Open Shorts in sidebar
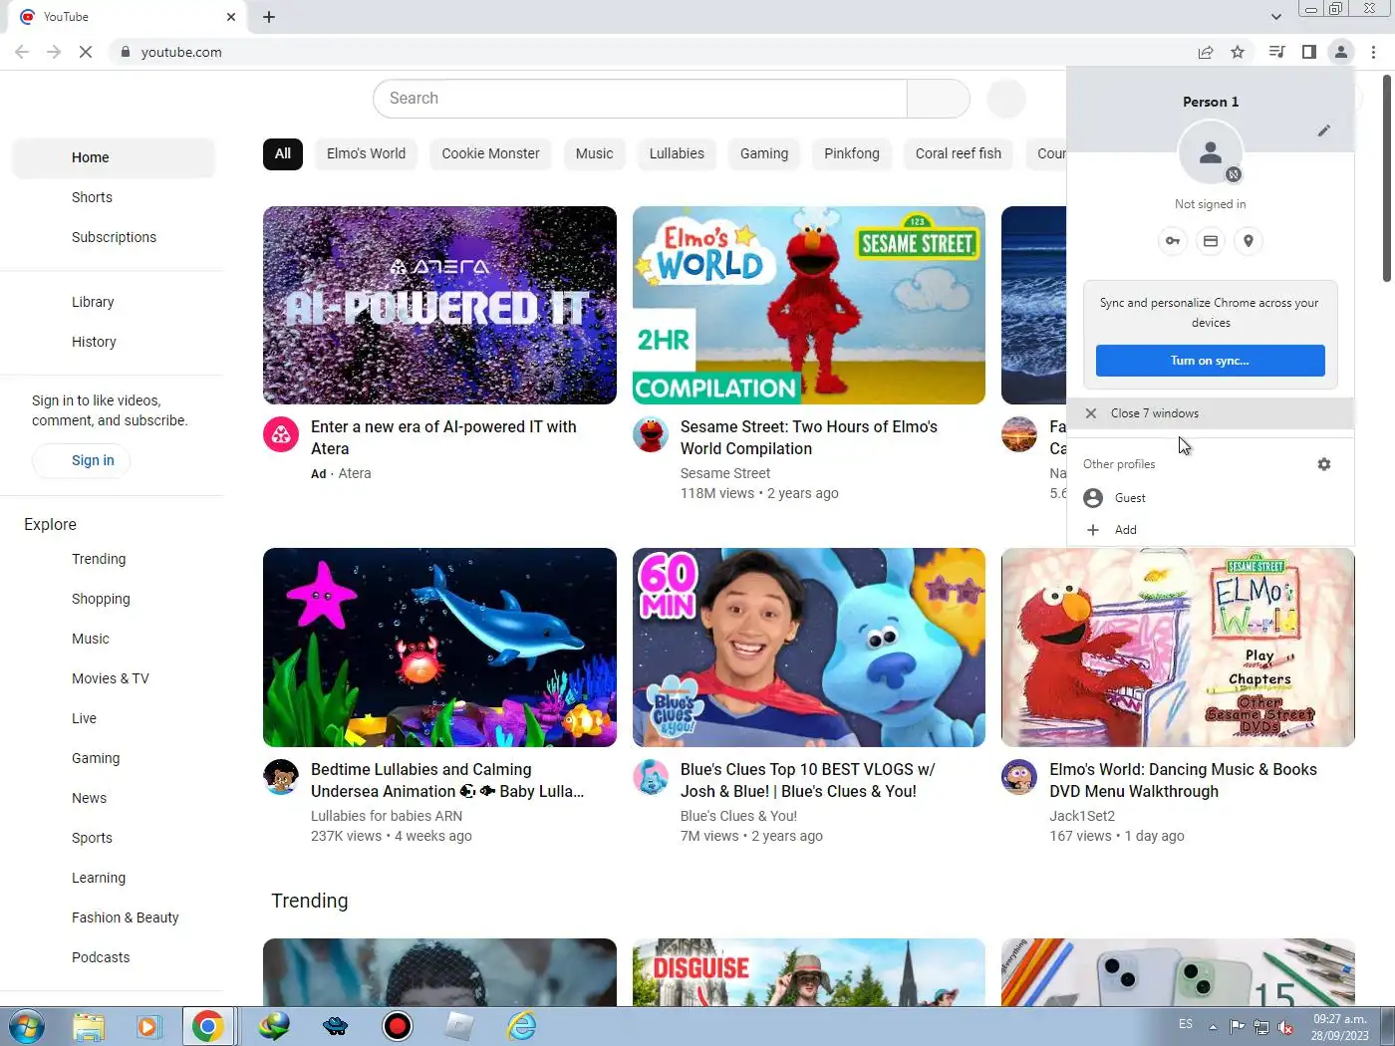 tap(114, 197)
